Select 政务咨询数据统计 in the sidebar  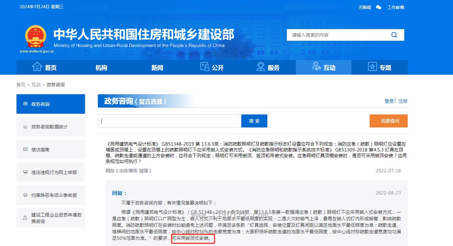pos(51,127)
